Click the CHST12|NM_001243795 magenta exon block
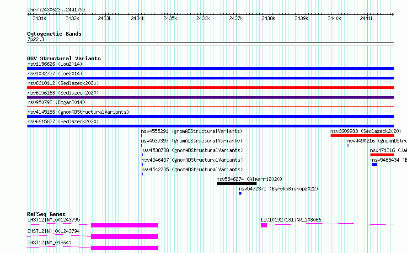 click(124, 225)
